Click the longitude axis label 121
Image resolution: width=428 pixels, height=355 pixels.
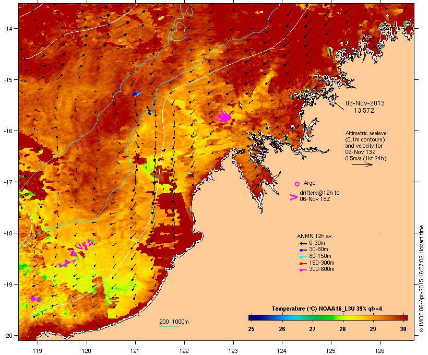coord(135,351)
